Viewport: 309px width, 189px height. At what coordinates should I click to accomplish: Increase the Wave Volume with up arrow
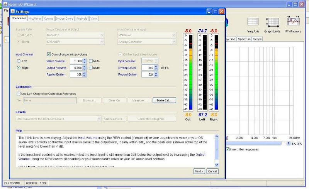point(85,60)
